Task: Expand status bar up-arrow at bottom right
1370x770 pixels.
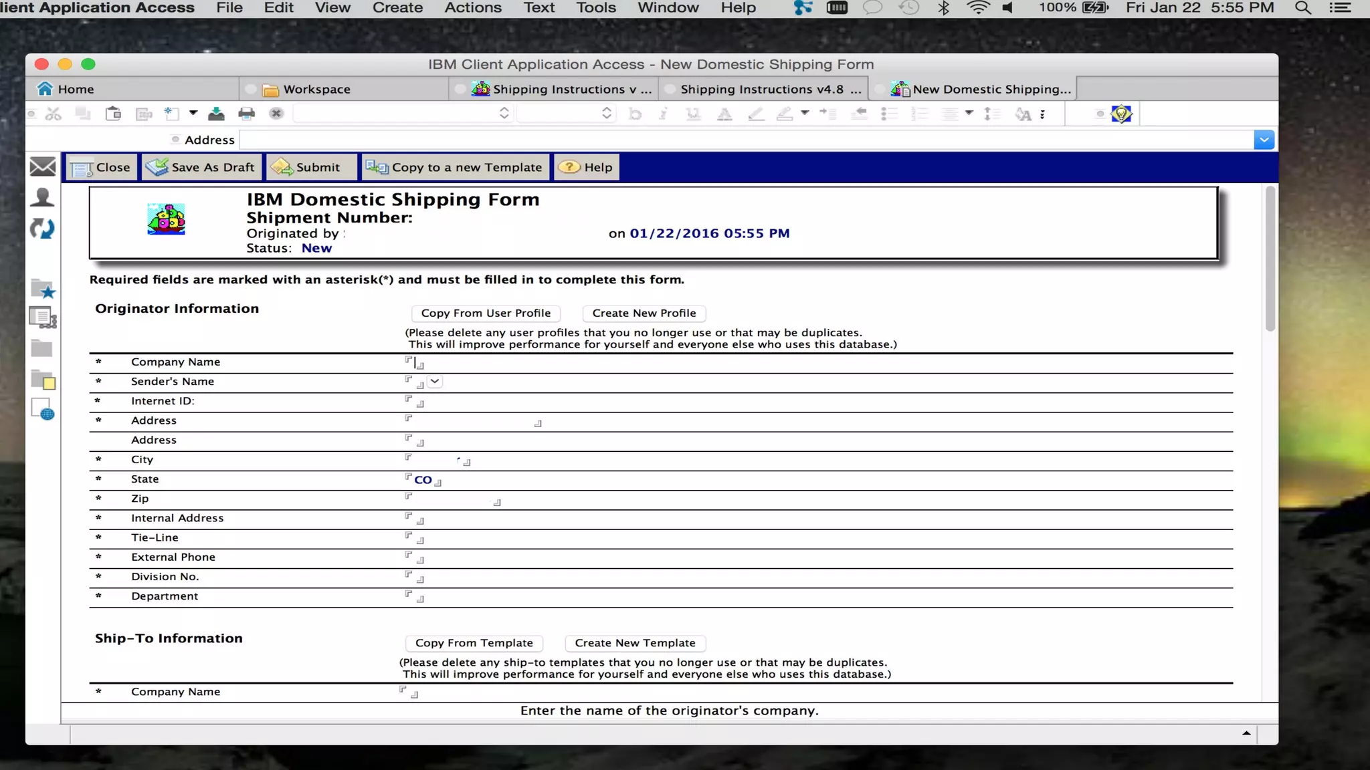Action: 1246,733
